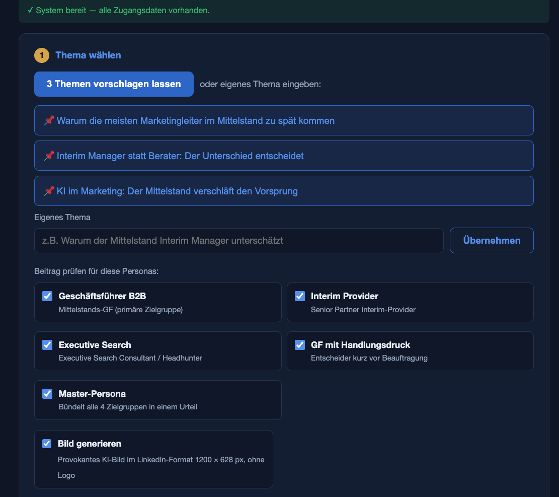Viewport: 559px width, 497px height.
Task: Toggle the Master-Persona checkbox
Action: coord(47,394)
